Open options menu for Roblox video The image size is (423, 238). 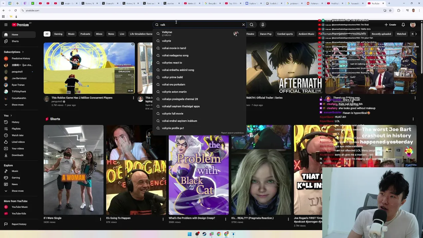coord(134,98)
